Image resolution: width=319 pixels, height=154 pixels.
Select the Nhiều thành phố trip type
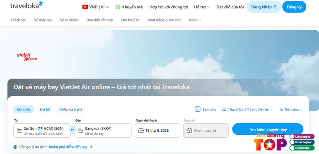point(71,109)
